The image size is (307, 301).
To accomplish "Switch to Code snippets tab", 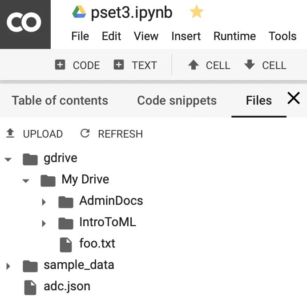I will (177, 101).
